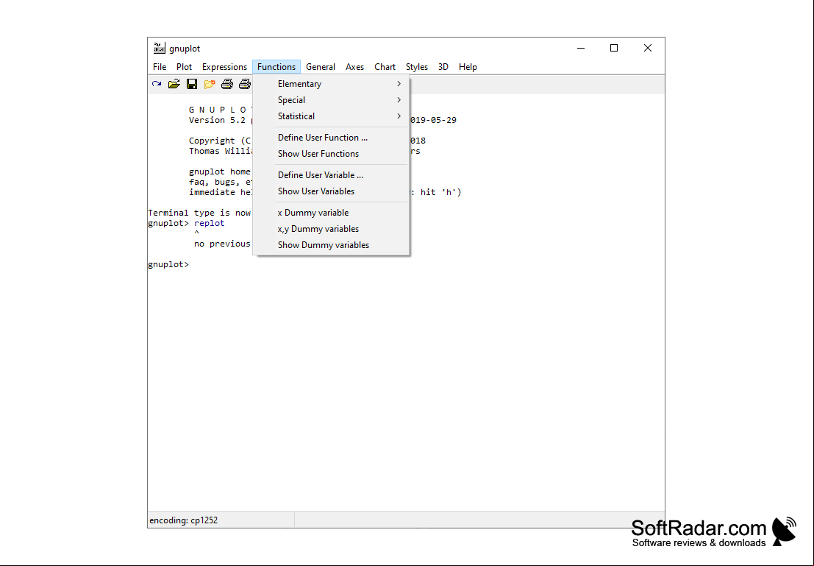Expand the Statistical functions submenu
Viewport: 814px width, 566px height.
(x=331, y=116)
